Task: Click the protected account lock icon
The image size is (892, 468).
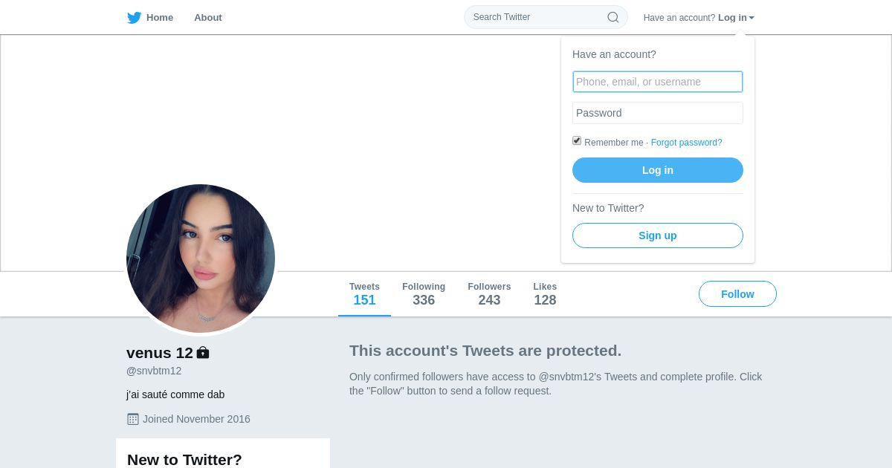Action: (x=203, y=353)
